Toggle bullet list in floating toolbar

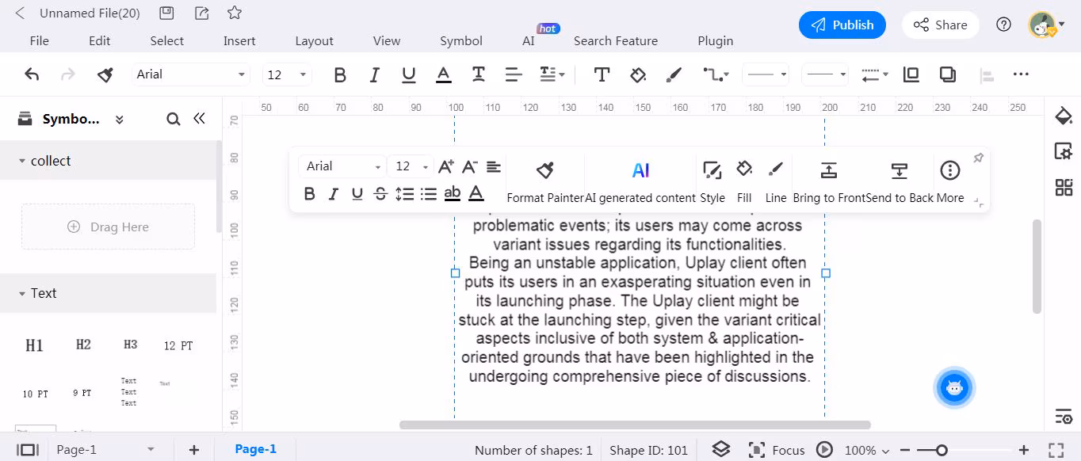pos(429,193)
